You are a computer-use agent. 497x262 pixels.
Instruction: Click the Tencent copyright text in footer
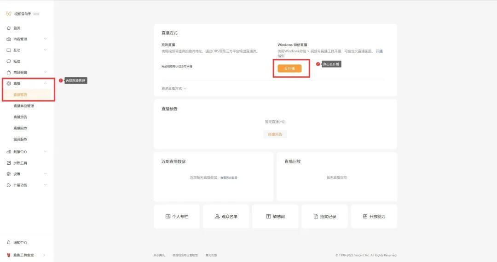pyautogui.click(x=366, y=256)
